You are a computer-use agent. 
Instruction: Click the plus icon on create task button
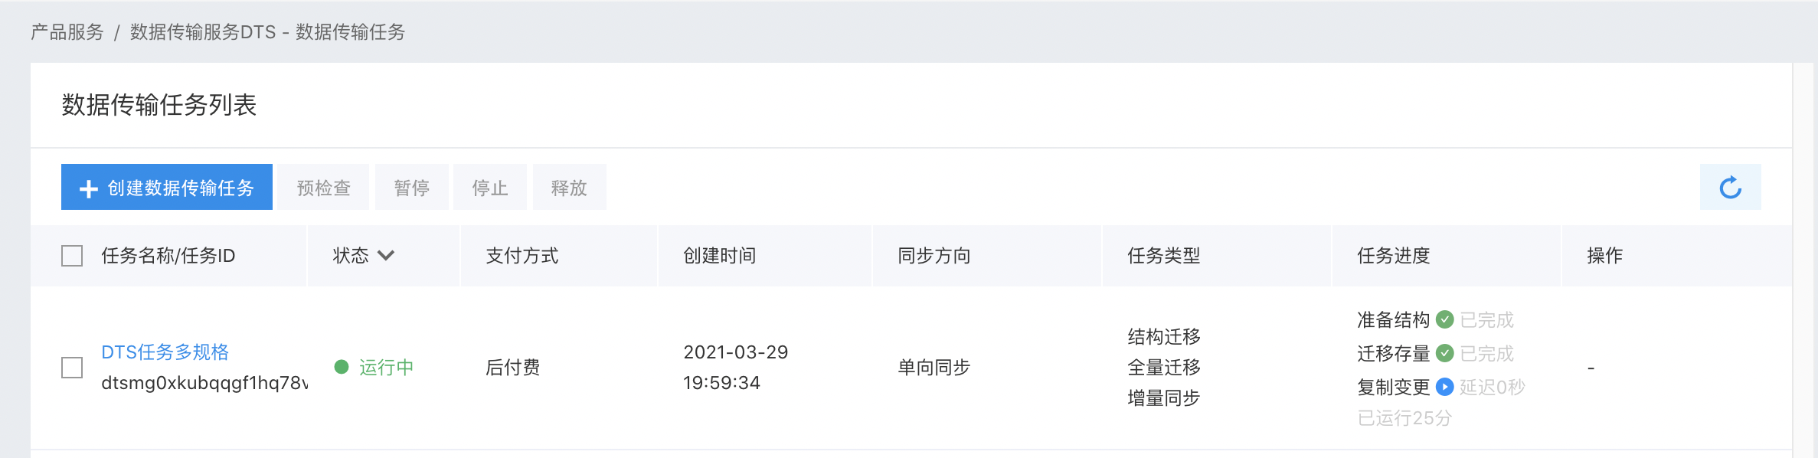point(89,188)
